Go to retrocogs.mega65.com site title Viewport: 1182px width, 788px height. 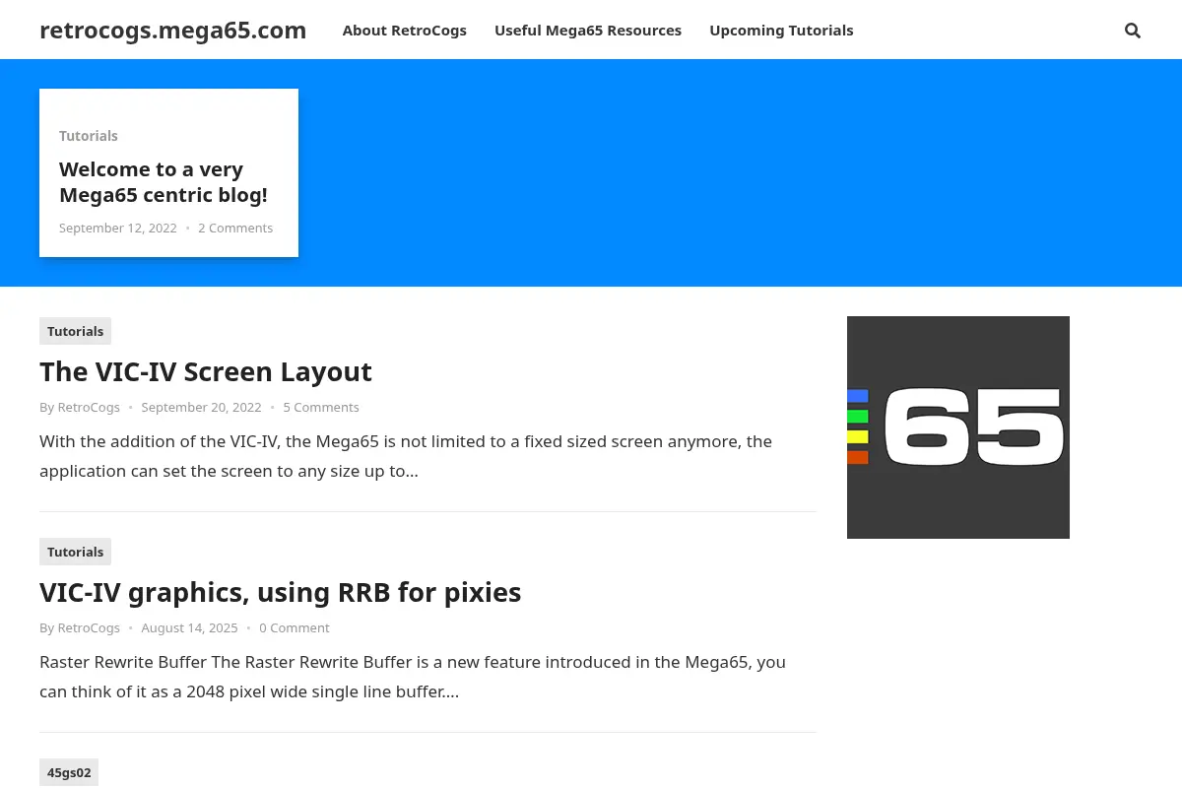pyautogui.click(x=173, y=31)
